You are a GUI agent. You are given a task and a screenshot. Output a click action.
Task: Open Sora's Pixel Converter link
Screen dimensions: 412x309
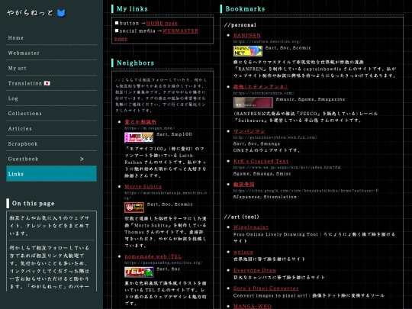pyautogui.click(x=266, y=288)
